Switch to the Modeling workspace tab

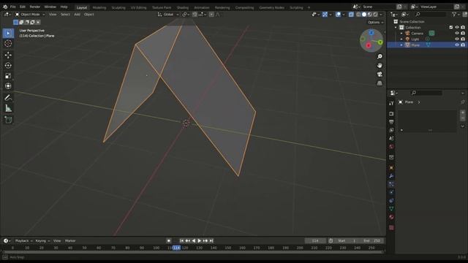(99, 7)
